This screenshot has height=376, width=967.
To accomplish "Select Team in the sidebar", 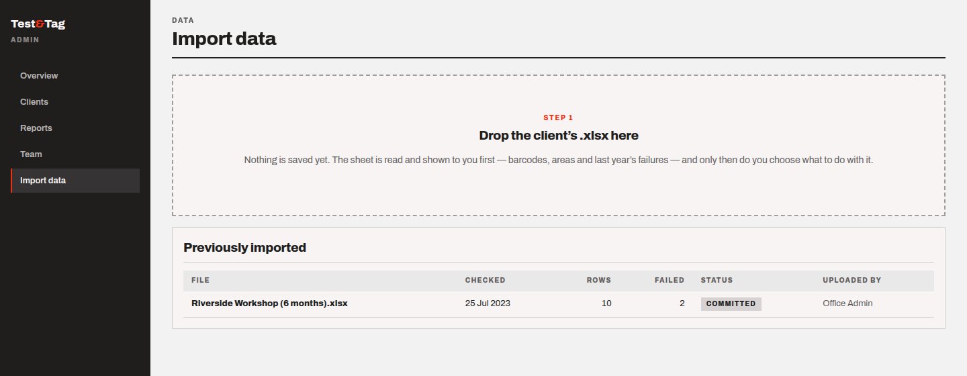I will click(x=75, y=154).
